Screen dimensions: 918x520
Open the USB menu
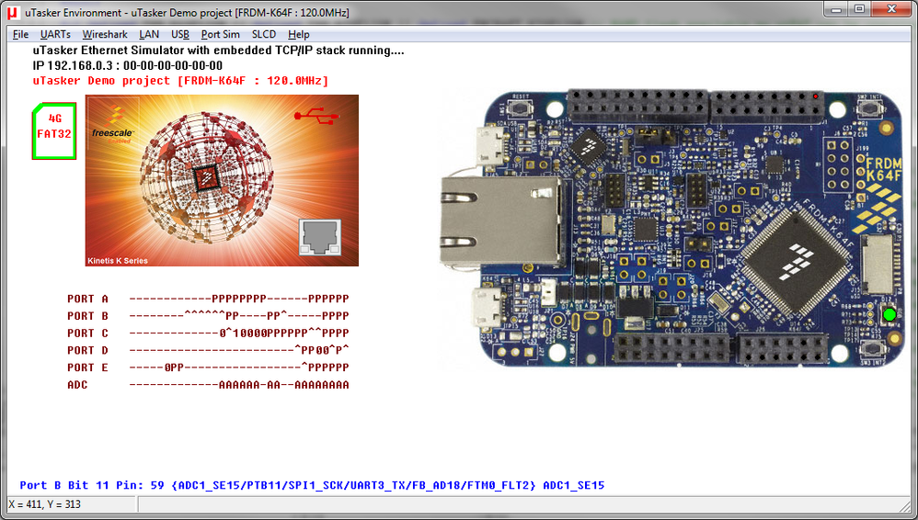coord(180,34)
